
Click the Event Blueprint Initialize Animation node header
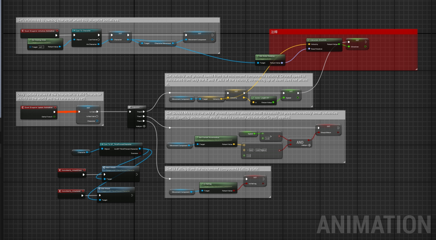pyautogui.click(x=40, y=31)
